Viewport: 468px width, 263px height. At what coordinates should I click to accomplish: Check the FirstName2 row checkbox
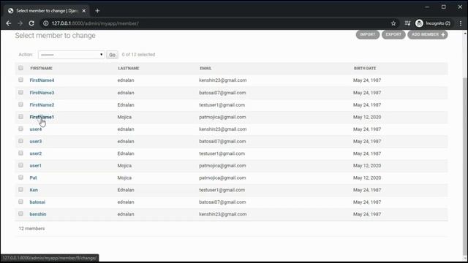(x=20, y=104)
